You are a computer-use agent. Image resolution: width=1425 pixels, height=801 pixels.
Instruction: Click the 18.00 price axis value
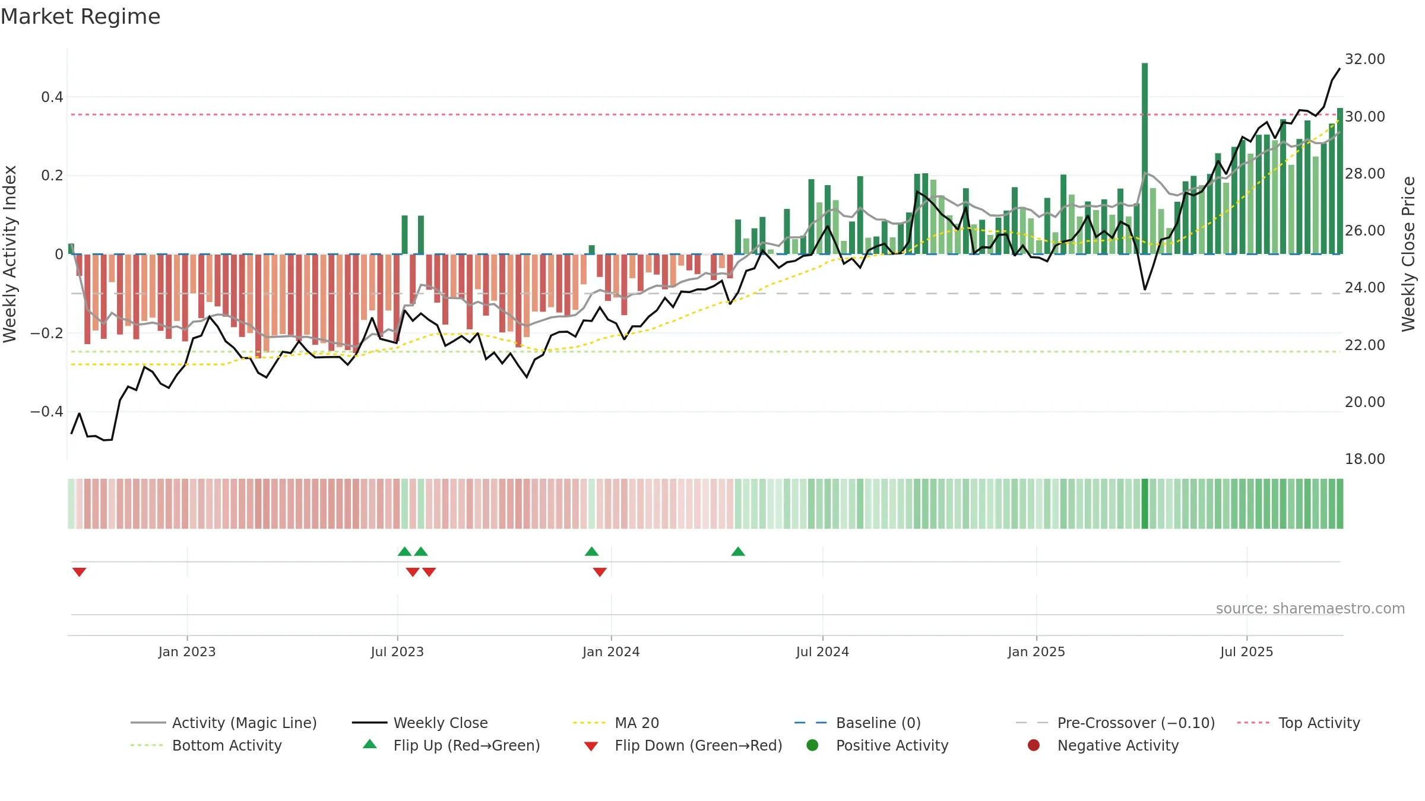(x=1365, y=459)
